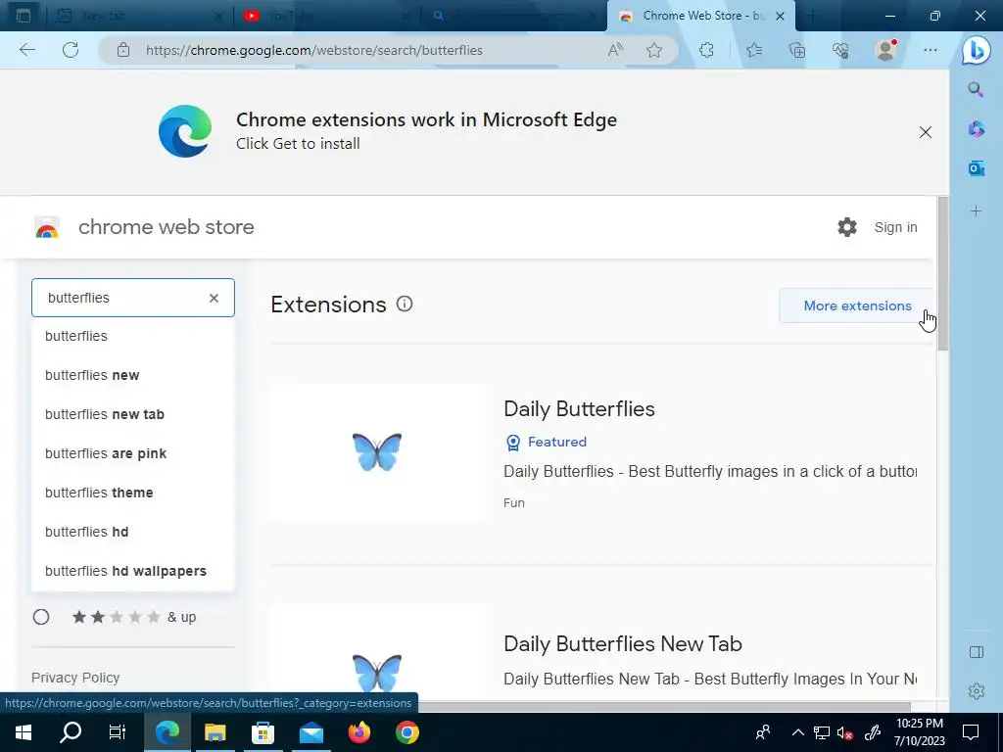The height and width of the screenshot is (752, 1003).
Task: Open Chrome Web Store settings gear
Action: click(x=847, y=227)
